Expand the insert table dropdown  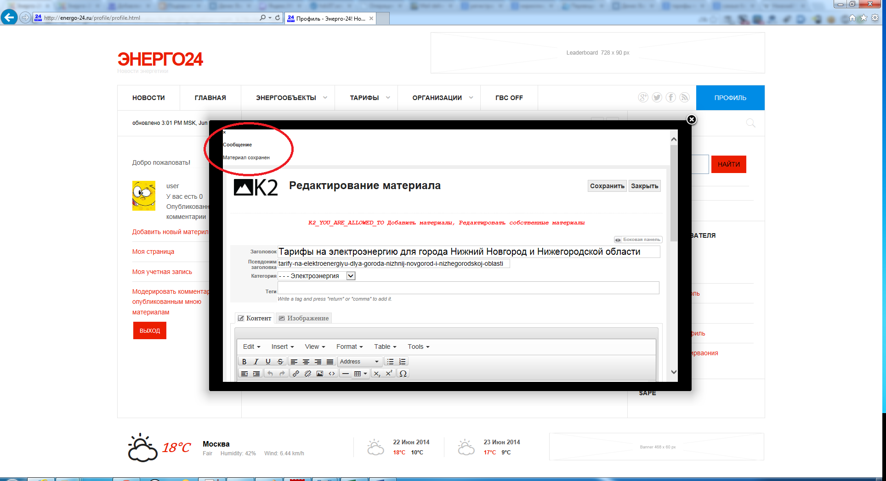365,374
